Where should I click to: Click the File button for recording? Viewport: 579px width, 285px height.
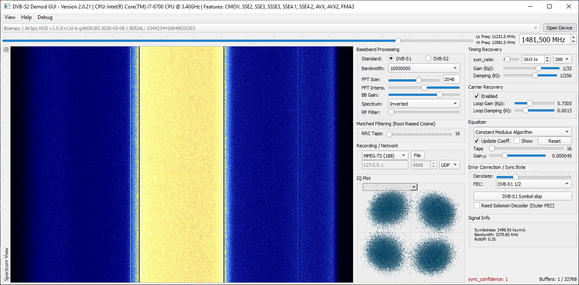tap(417, 155)
